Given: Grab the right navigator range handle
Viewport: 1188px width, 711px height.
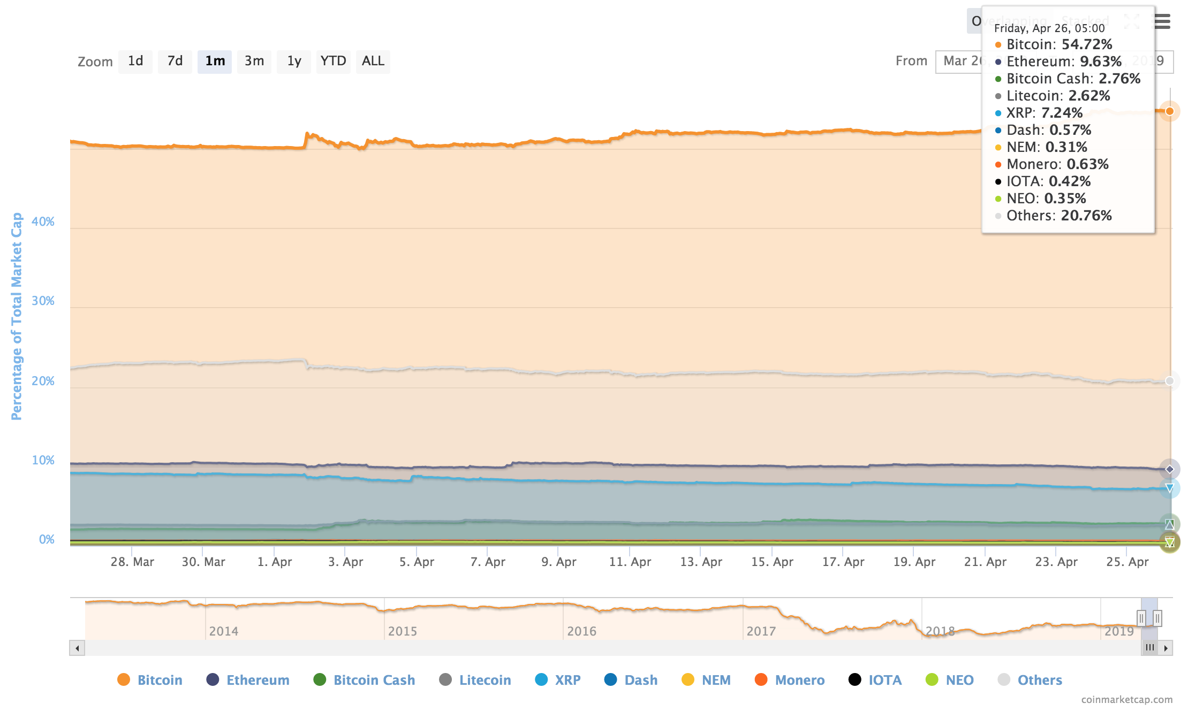Looking at the screenshot, I should 1157,618.
